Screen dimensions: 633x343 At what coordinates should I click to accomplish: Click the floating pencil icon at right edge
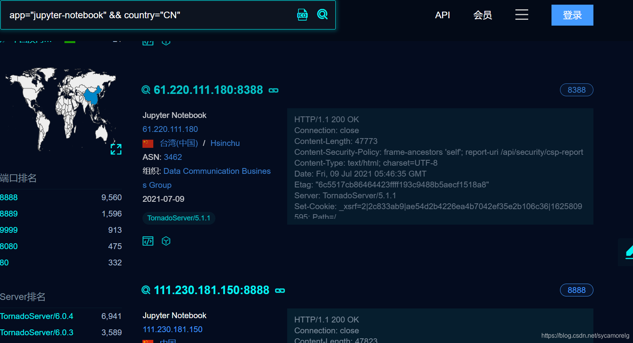(629, 252)
